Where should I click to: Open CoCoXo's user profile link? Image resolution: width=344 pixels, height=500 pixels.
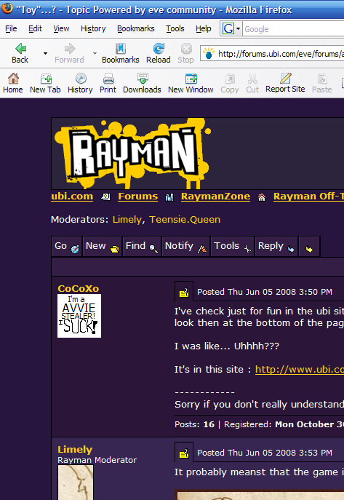pyautogui.click(x=79, y=288)
